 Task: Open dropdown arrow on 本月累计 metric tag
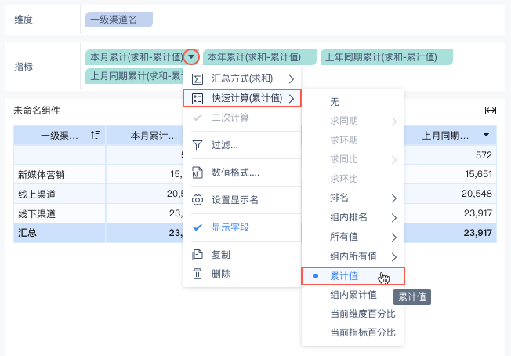pos(191,57)
